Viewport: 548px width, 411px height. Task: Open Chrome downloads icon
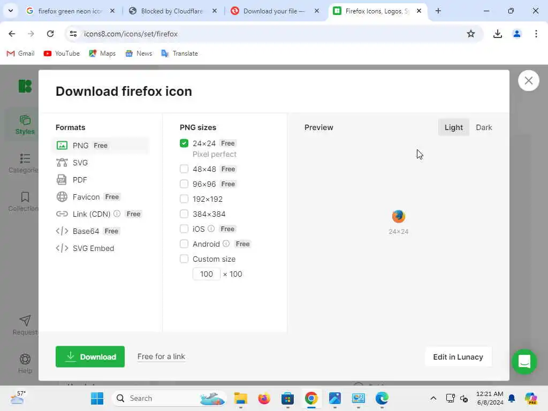pos(497,34)
